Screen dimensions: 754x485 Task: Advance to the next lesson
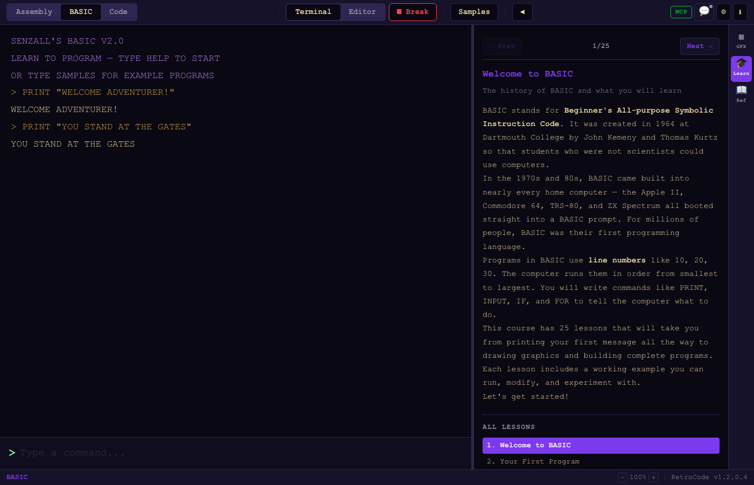coord(700,46)
